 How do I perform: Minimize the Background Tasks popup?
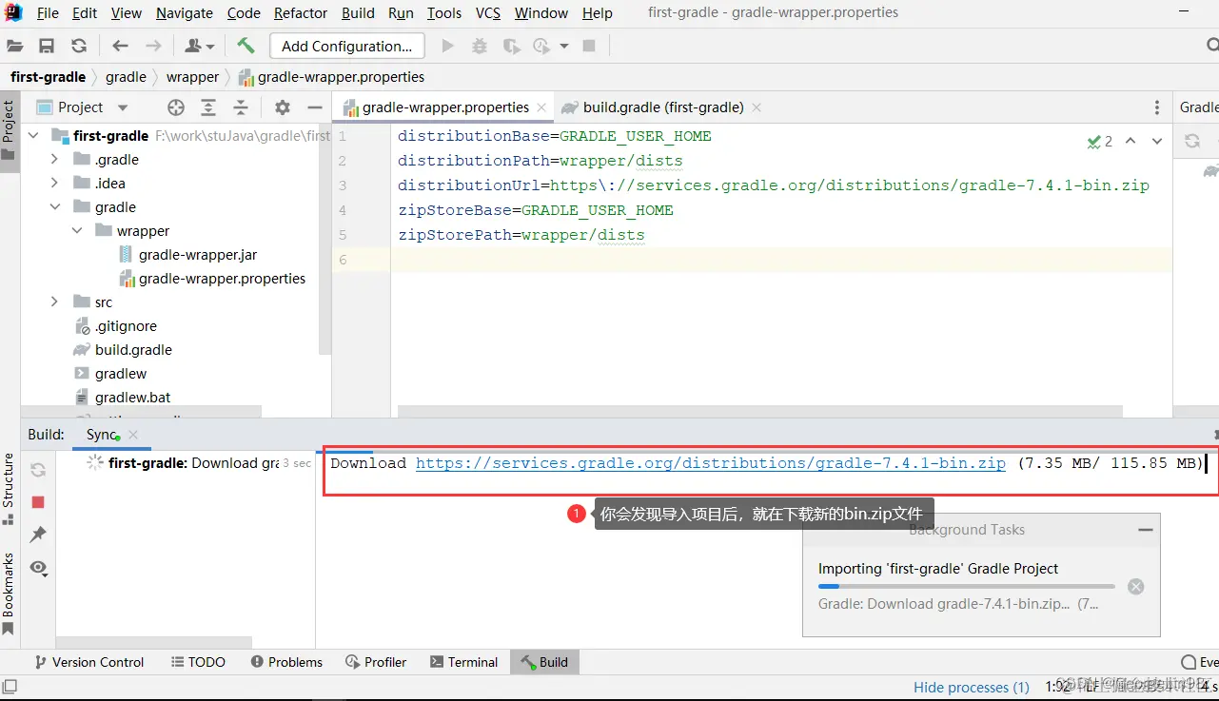coord(1146,530)
